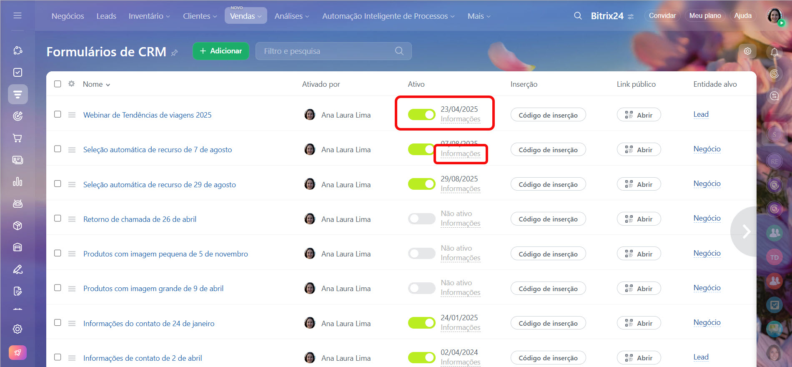Screen dimensions: 792x367
Task: Open the notifications bell icon
Action: (x=774, y=52)
